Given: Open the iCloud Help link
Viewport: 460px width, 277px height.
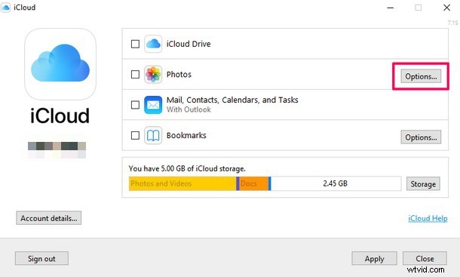Looking at the screenshot, I should pyautogui.click(x=428, y=219).
